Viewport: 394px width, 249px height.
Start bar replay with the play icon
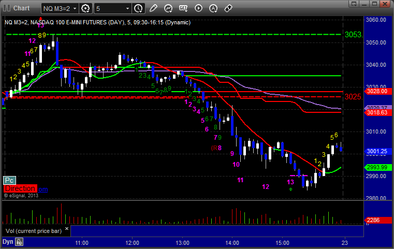coord(198,8)
